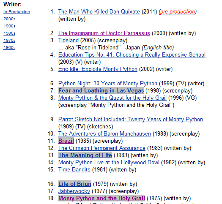The width and height of the screenshot is (222, 204).
Task: Open The Man Who Killed Don Quixote link
Action: point(99,11)
